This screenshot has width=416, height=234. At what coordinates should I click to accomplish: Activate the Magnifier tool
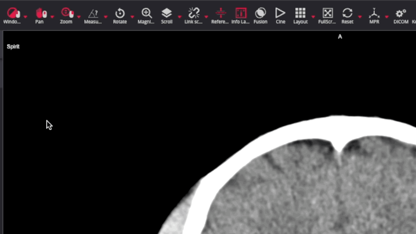pos(146,16)
